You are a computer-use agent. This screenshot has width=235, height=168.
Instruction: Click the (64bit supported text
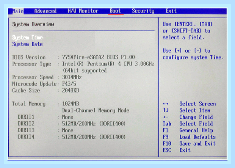(x=85, y=71)
